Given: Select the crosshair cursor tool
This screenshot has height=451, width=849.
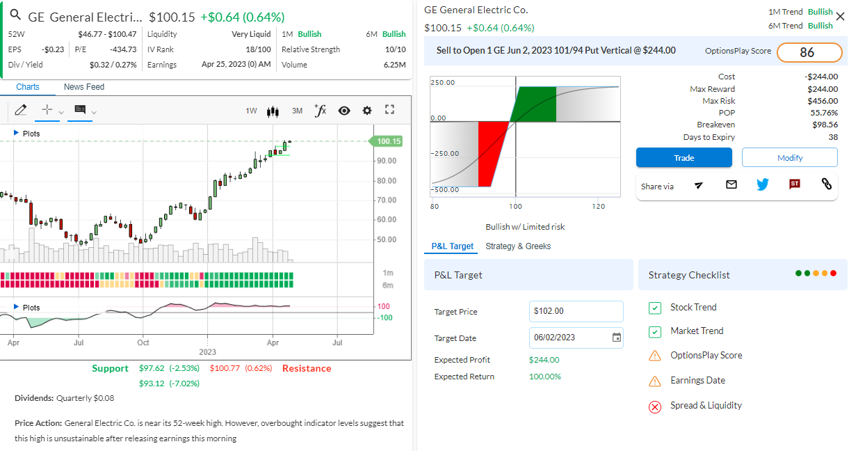Looking at the screenshot, I should (x=47, y=110).
